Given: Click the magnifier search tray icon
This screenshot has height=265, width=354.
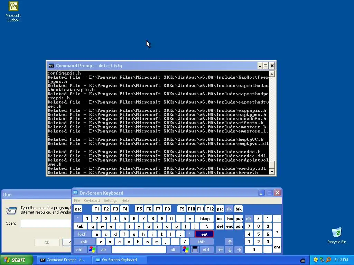Looking at the screenshot, I should click(328, 260).
